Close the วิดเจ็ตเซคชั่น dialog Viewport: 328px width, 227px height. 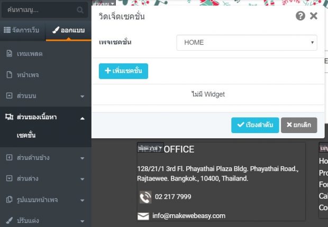(x=314, y=16)
